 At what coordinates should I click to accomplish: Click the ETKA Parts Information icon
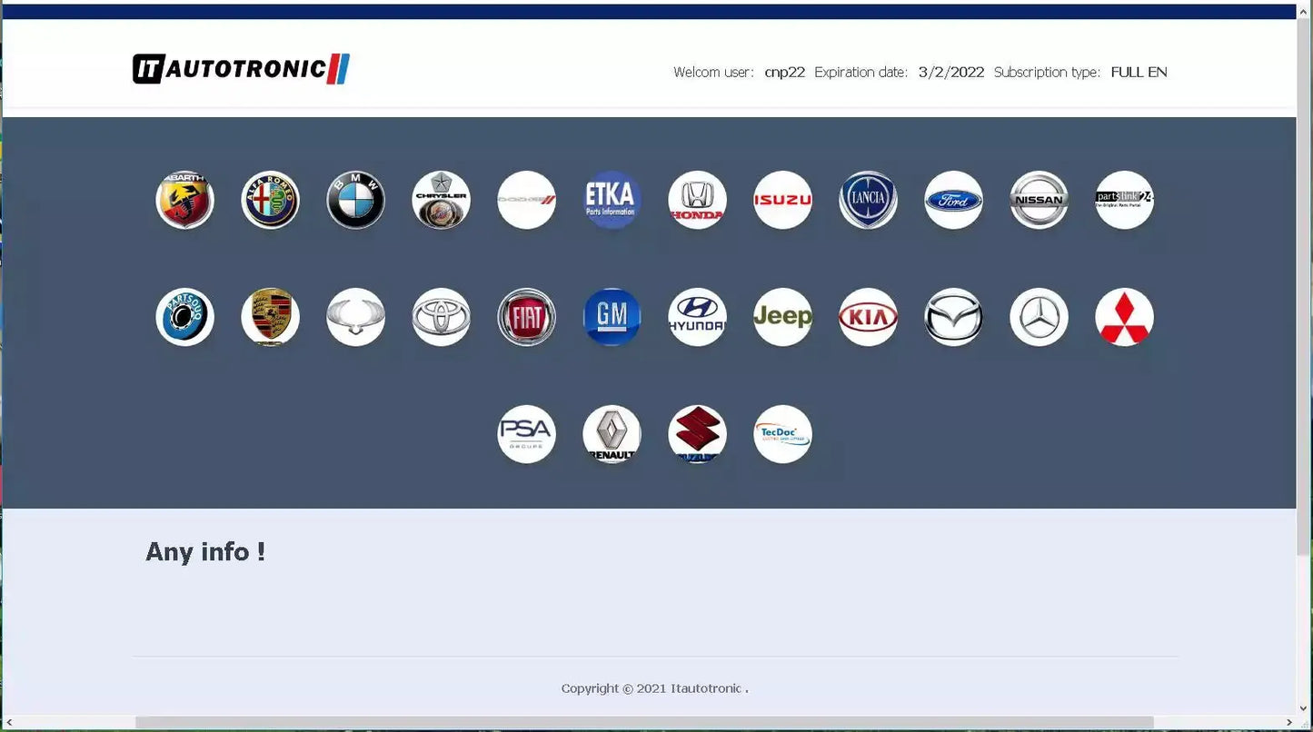click(612, 200)
